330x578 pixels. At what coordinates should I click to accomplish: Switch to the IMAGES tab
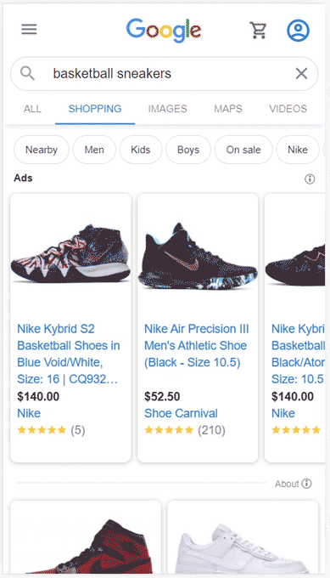[167, 109]
